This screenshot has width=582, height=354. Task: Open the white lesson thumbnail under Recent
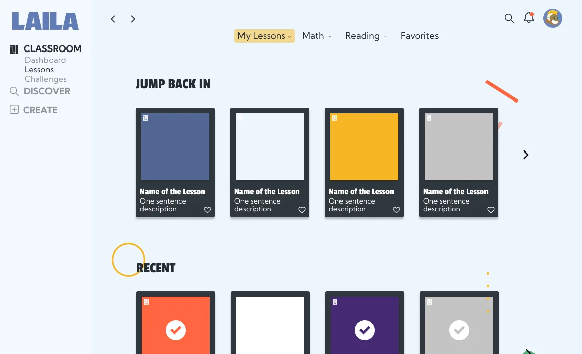270,325
